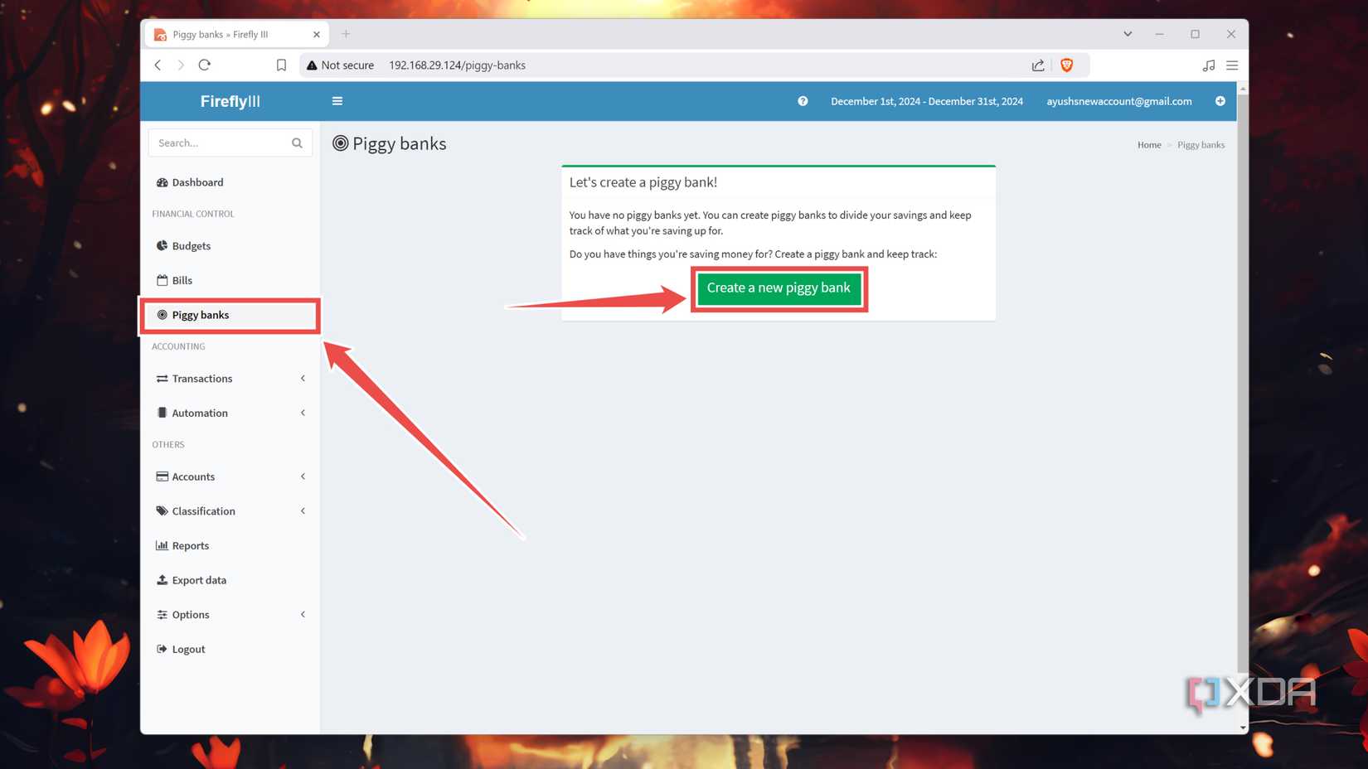The height and width of the screenshot is (769, 1368).
Task: Expand the Accounts submenu
Action: (x=230, y=476)
